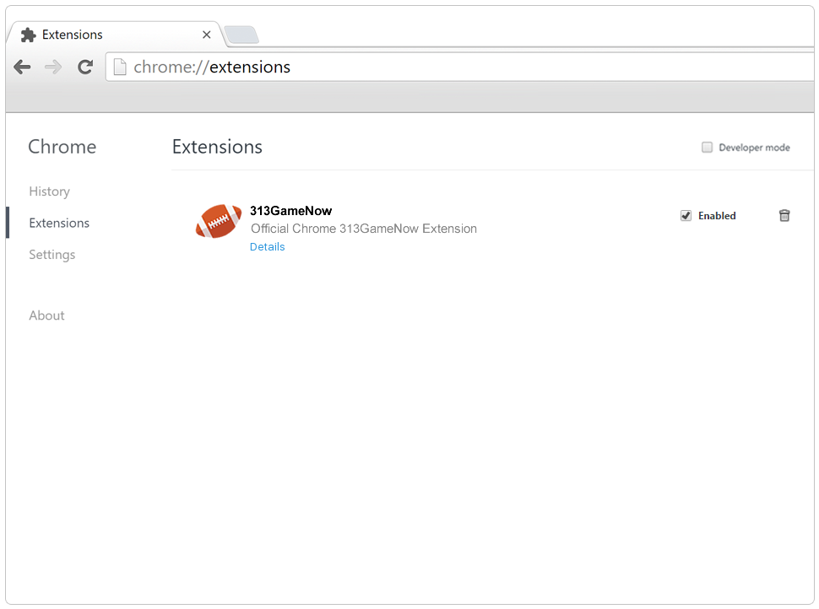Uncheck the Enabled checkbox for 313GameNow
The image size is (819, 609).
point(686,216)
